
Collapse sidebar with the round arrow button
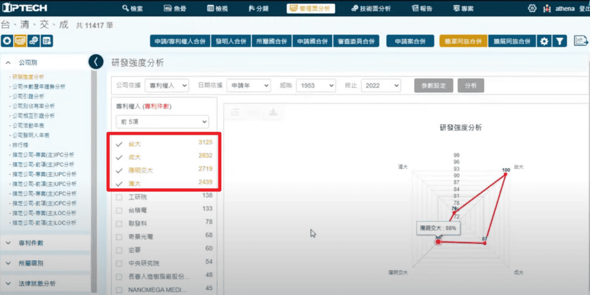(x=96, y=62)
